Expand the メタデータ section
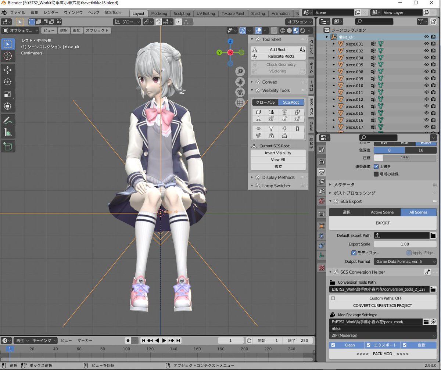 383,184
